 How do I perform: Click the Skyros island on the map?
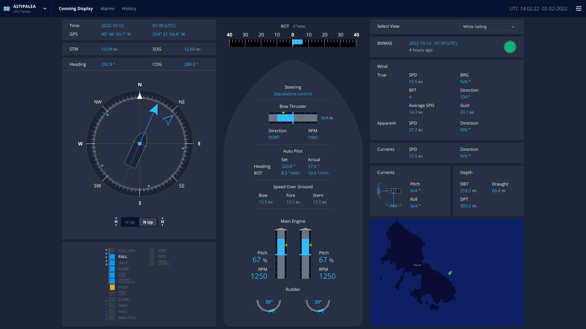417,265
